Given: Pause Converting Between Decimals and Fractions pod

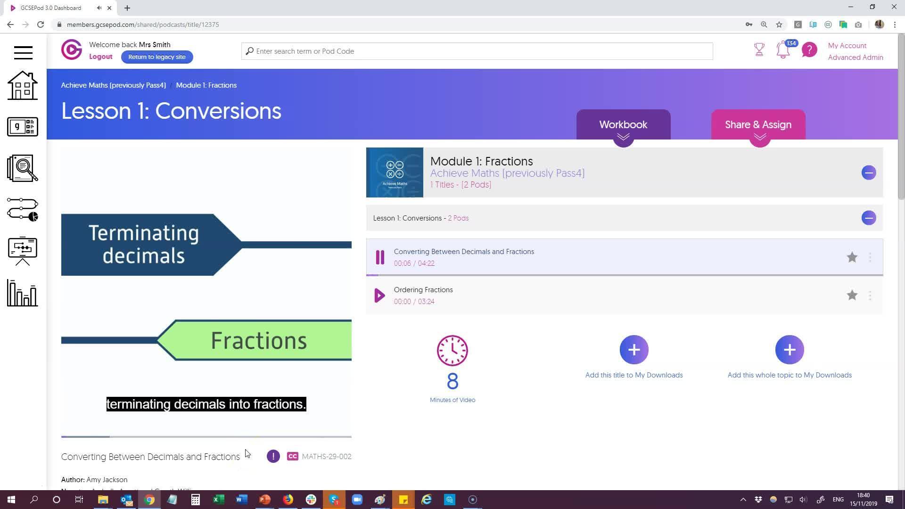Looking at the screenshot, I should (380, 257).
